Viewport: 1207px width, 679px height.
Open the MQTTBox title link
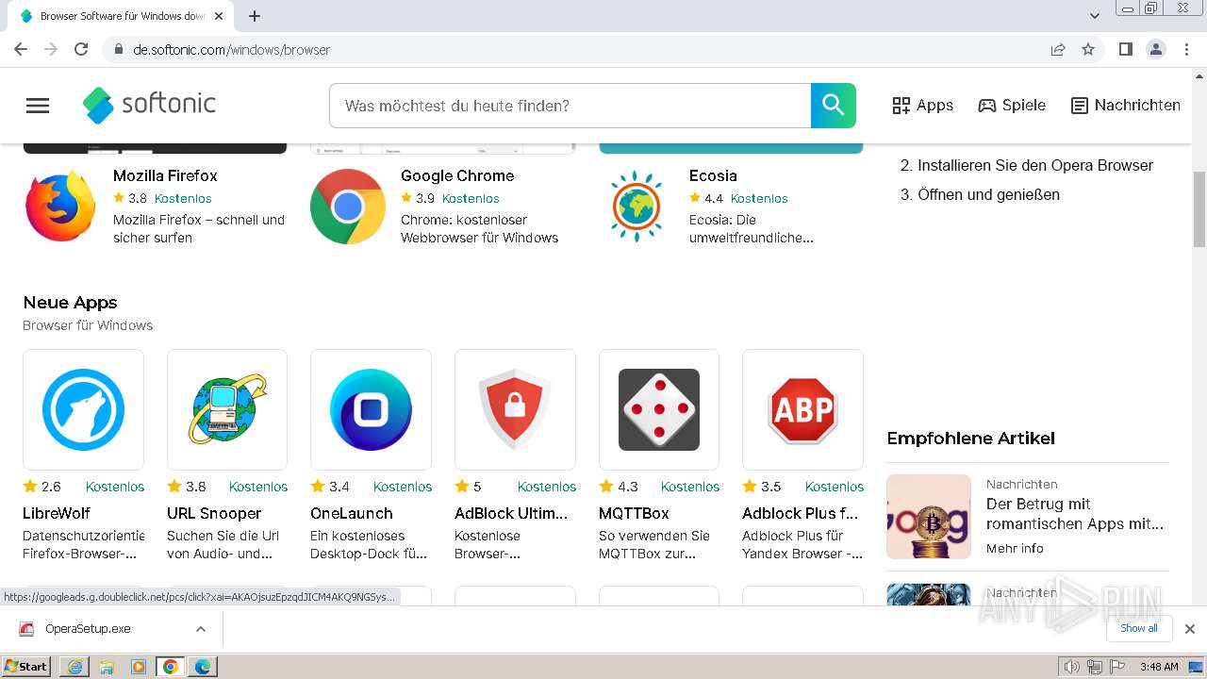coord(634,513)
